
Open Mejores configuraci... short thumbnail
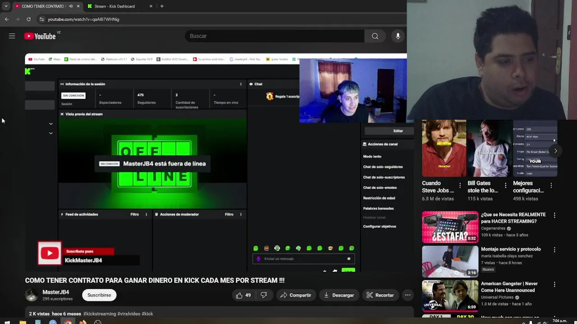tap(535, 148)
